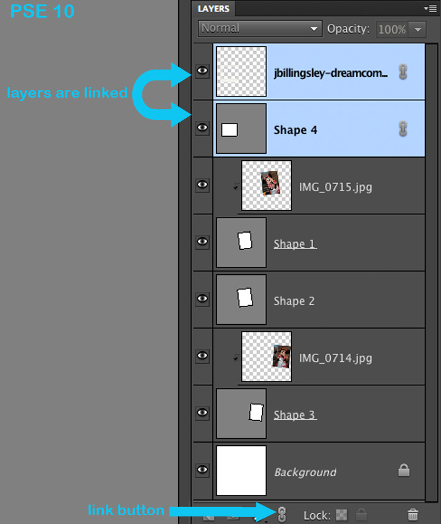441x524 pixels.
Task: Click chain link icon on jbillingsley-dreamcom layer
Action: (403, 72)
